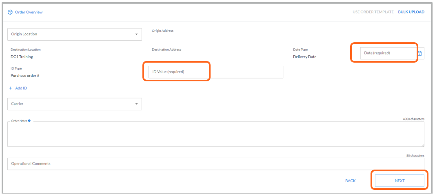Grab the Order Notes resize handle corner

(x=422, y=145)
